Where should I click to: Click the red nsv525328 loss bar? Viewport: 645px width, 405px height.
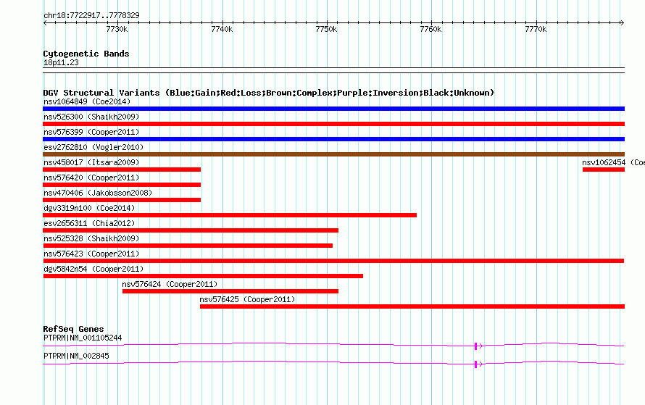188,246
